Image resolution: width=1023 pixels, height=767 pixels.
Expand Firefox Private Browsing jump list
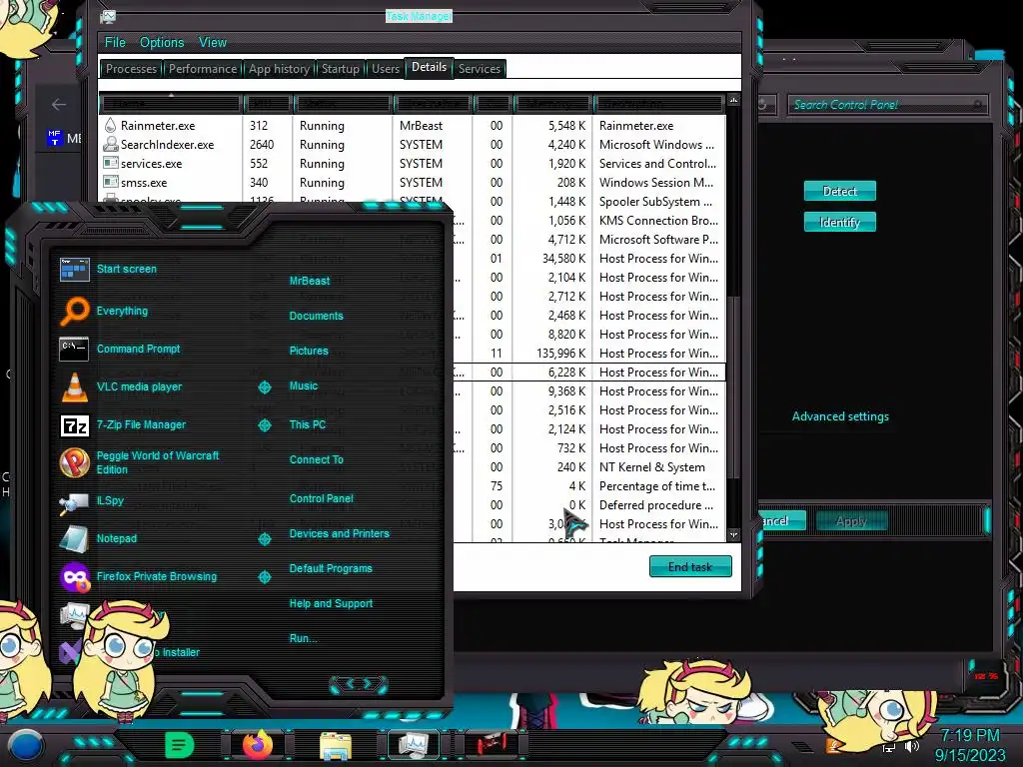[264, 577]
